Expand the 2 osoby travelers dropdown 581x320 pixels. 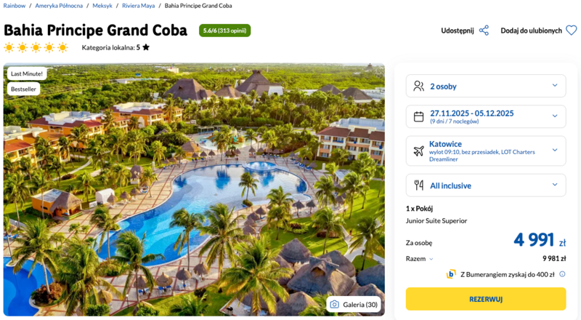tap(485, 86)
